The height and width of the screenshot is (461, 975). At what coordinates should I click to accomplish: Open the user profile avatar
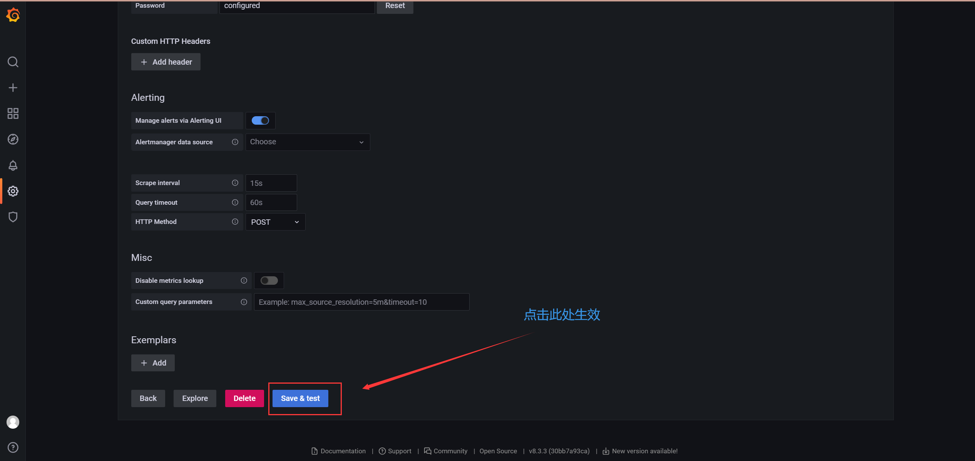[x=13, y=422]
